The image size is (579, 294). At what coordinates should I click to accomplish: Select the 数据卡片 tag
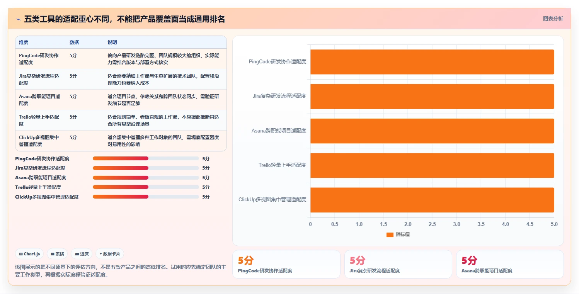(x=110, y=254)
